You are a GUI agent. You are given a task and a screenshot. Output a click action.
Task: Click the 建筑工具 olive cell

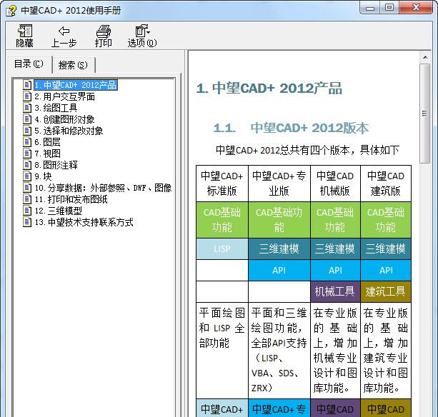pyautogui.click(x=386, y=291)
